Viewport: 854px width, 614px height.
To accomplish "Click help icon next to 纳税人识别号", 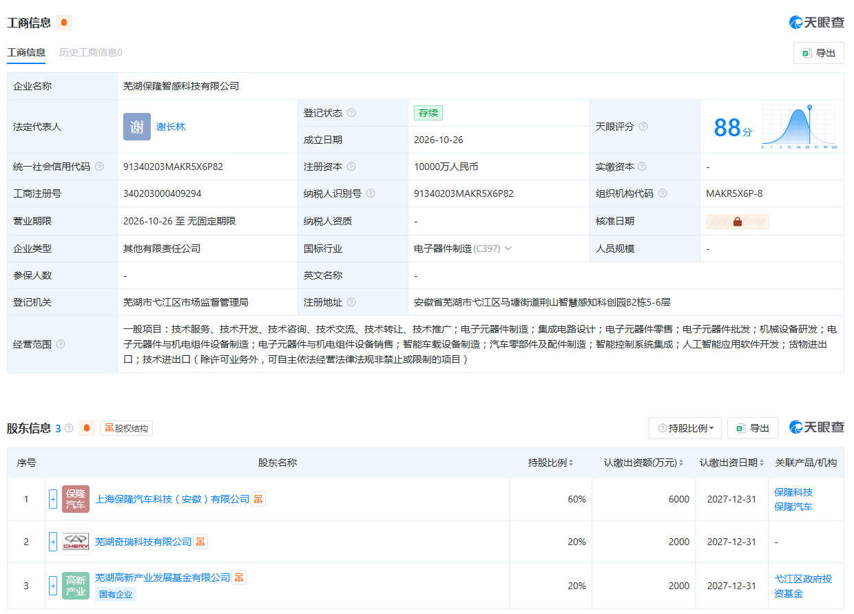I will pyautogui.click(x=371, y=193).
